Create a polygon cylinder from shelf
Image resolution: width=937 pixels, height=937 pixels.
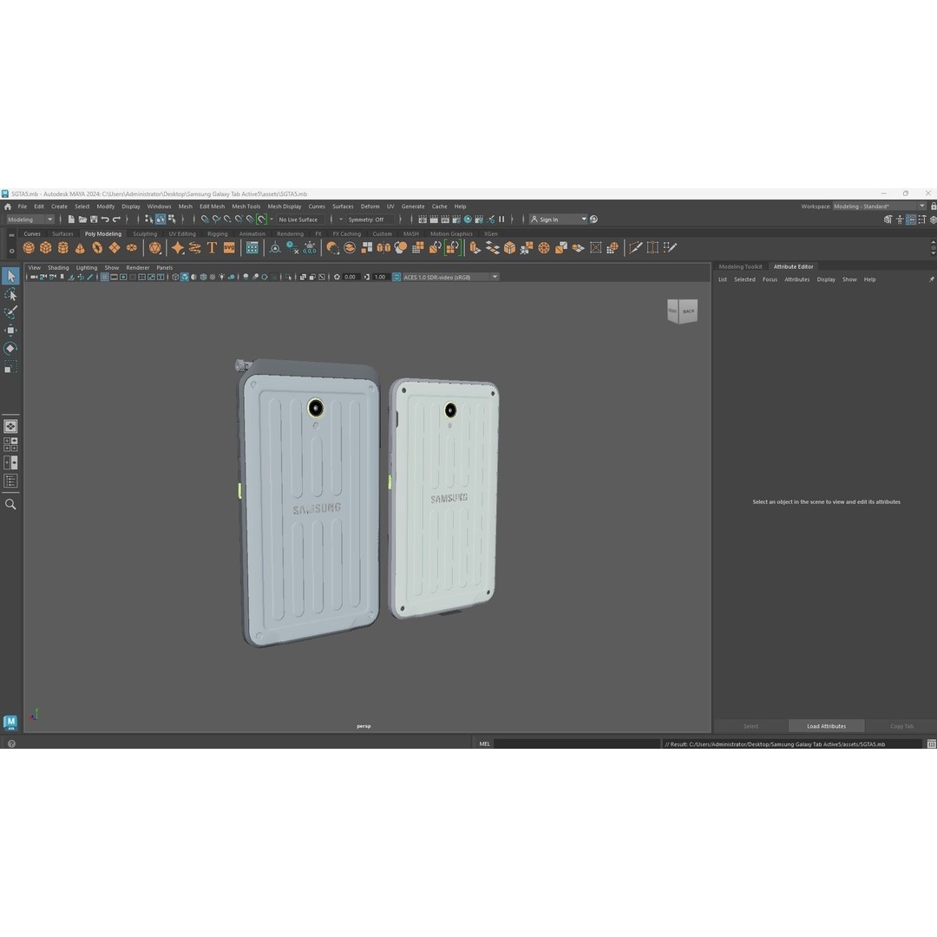[x=62, y=247]
